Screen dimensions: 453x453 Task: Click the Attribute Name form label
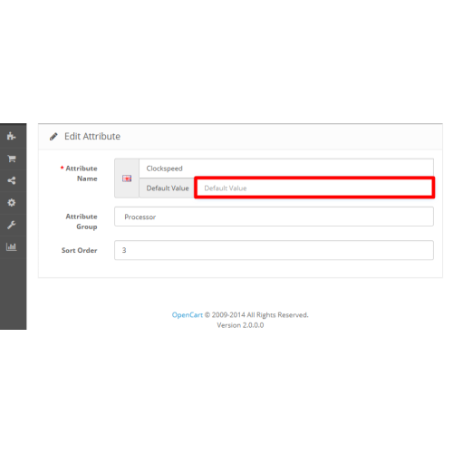[x=79, y=173]
